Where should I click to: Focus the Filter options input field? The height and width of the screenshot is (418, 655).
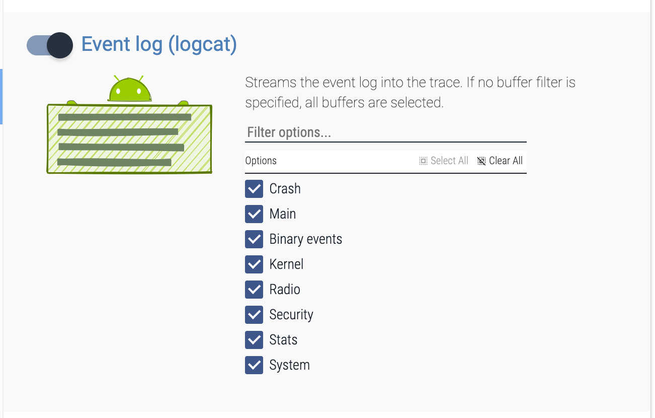pyautogui.click(x=385, y=132)
